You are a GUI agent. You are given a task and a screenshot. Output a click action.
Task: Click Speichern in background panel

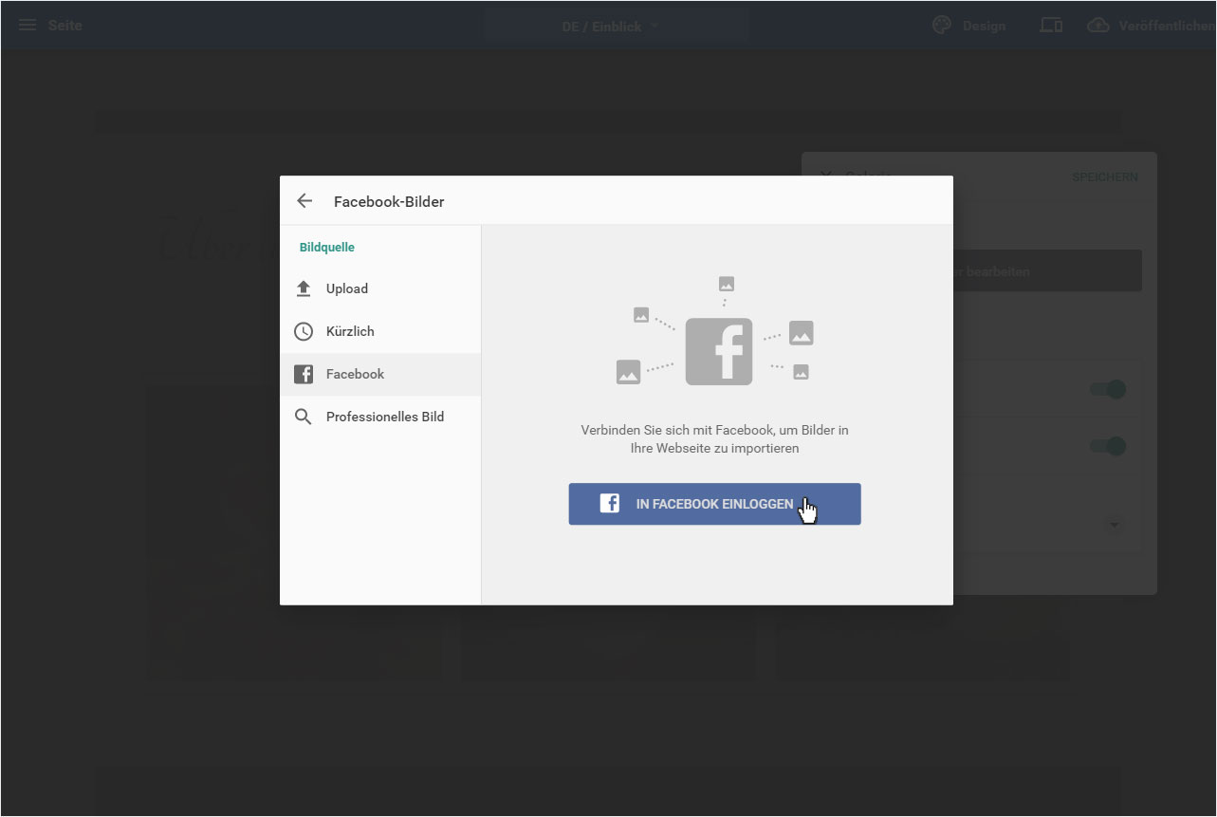click(x=1105, y=177)
